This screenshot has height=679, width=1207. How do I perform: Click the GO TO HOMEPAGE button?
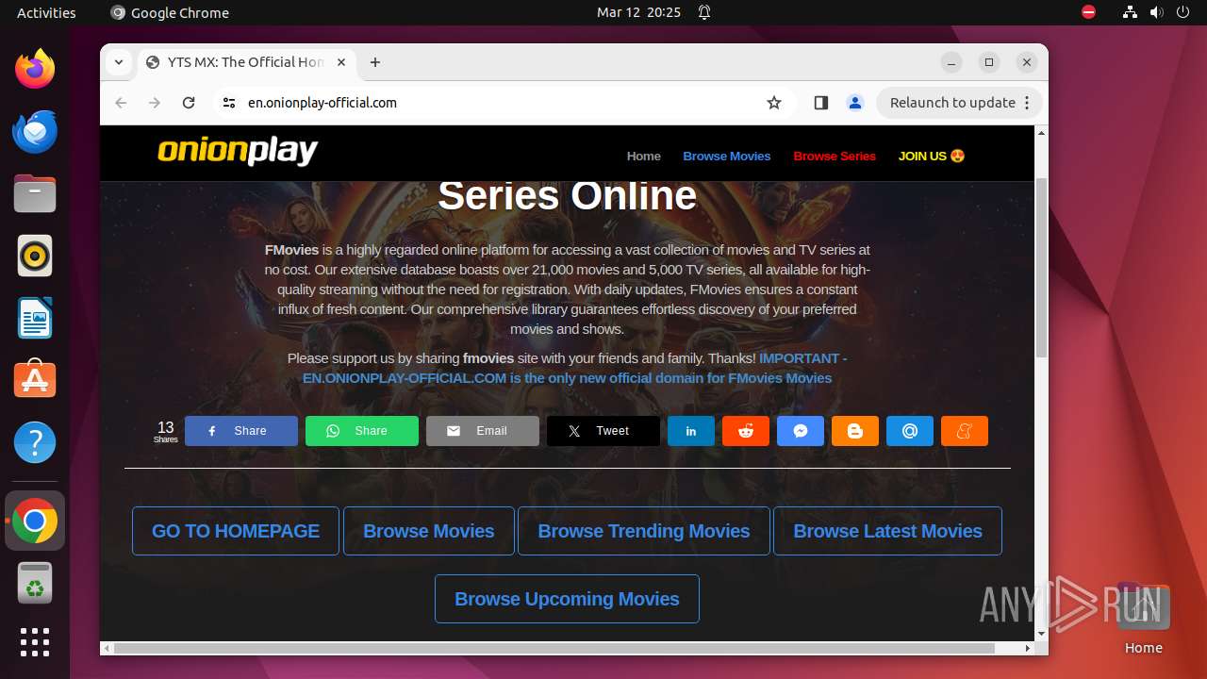tap(236, 531)
